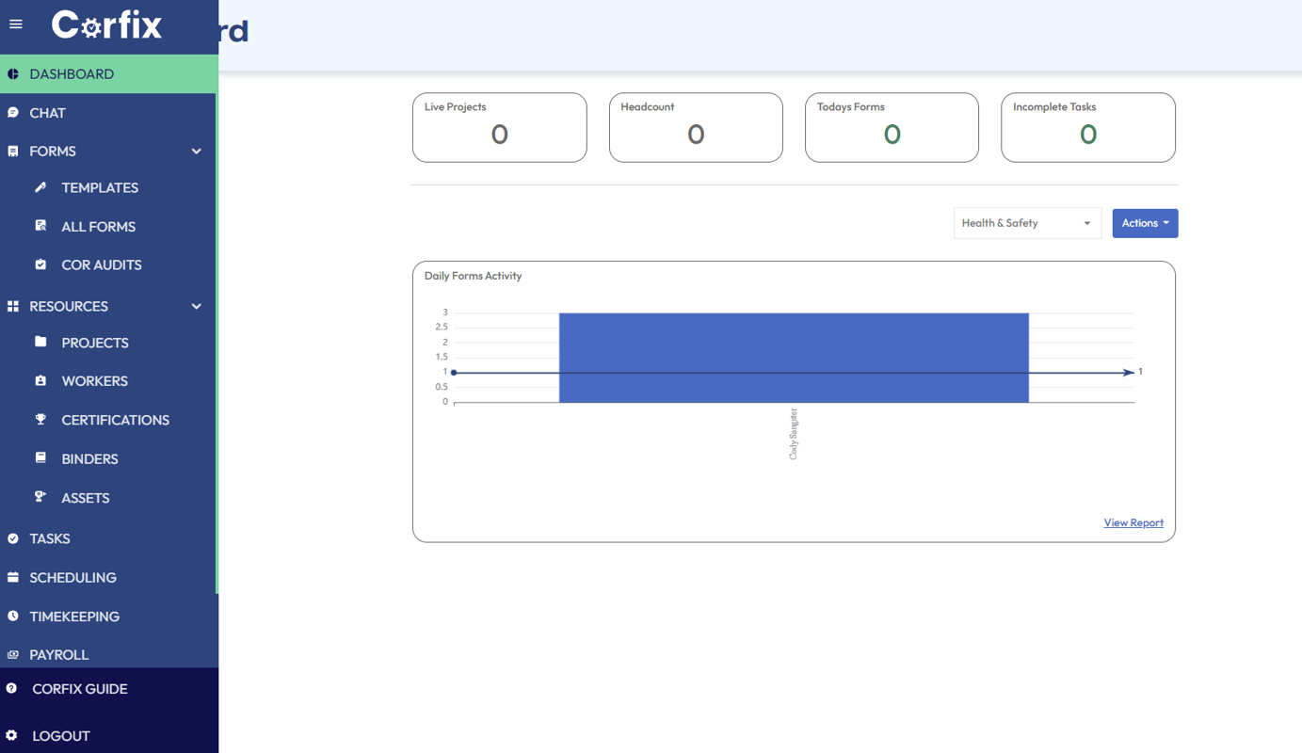Click the blue bar in Daily Forms chart
Screen dimensions: 1302x753
[793, 358]
